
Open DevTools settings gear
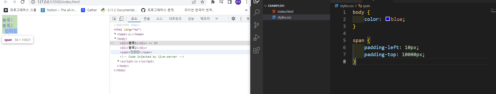tap(233, 19)
